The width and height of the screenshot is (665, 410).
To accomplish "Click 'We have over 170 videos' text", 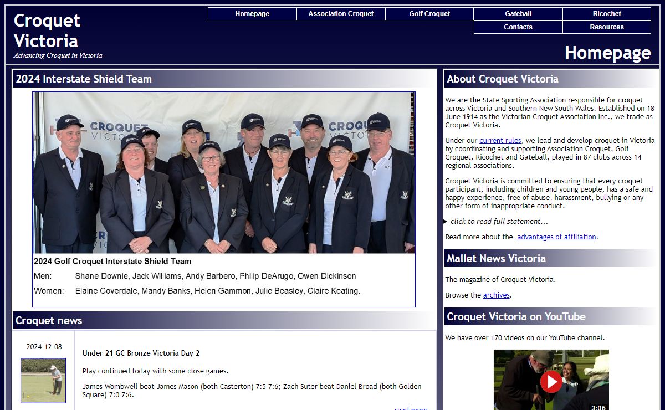I will tap(525, 338).
